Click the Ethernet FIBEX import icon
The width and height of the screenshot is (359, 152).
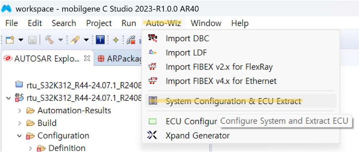pos(152,81)
